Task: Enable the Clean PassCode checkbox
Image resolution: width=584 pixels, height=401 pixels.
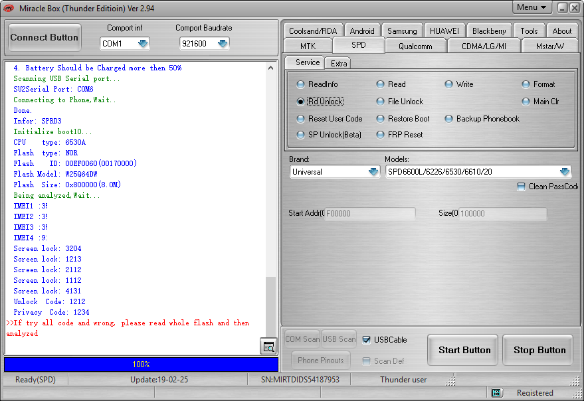Action: coord(521,187)
